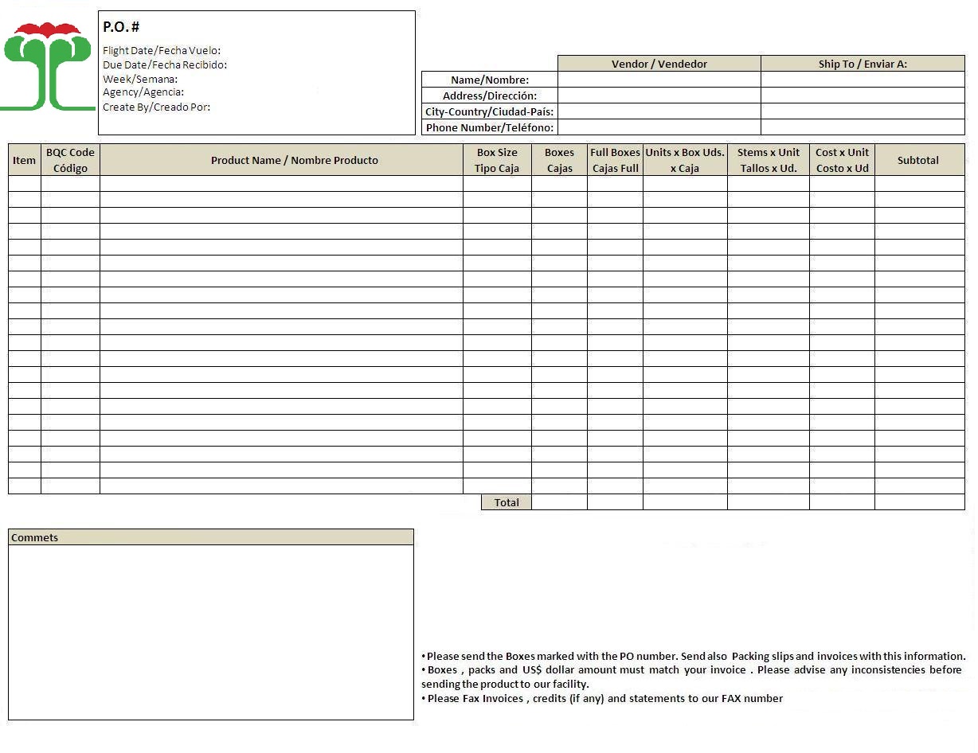Click the Vendor cell for Name/Nombre
Image resolution: width=978 pixels, height=753 pixels.
659,80
